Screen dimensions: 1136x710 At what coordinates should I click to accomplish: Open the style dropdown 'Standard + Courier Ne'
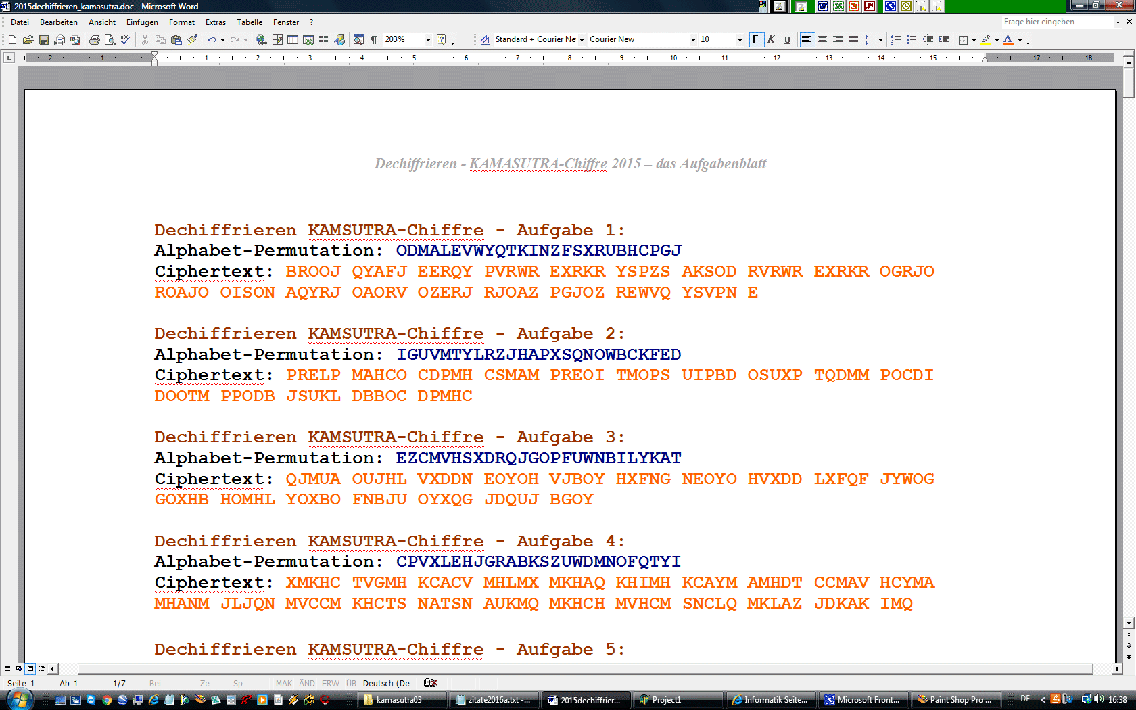point(582,40)
